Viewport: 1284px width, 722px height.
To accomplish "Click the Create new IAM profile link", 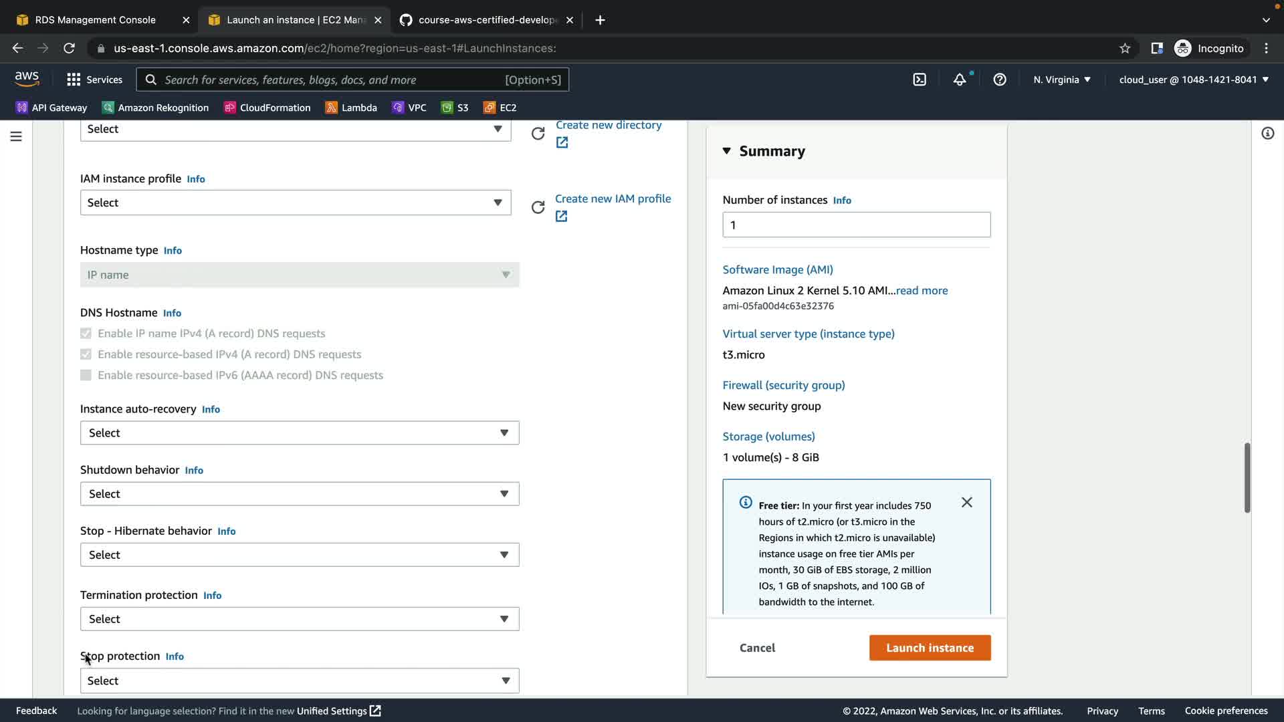I will point(613,199).
